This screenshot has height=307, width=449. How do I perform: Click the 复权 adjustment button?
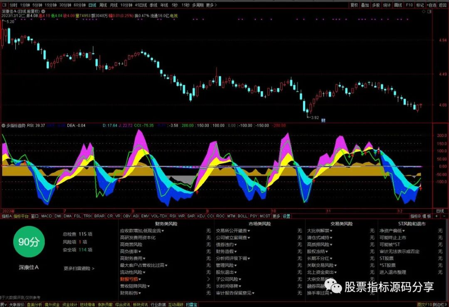pos(354,5)
